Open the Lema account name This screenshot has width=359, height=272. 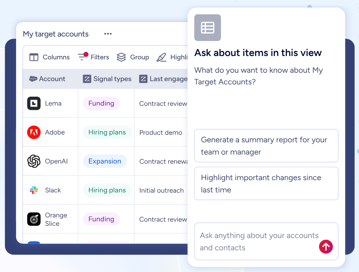tap(53, 104)
